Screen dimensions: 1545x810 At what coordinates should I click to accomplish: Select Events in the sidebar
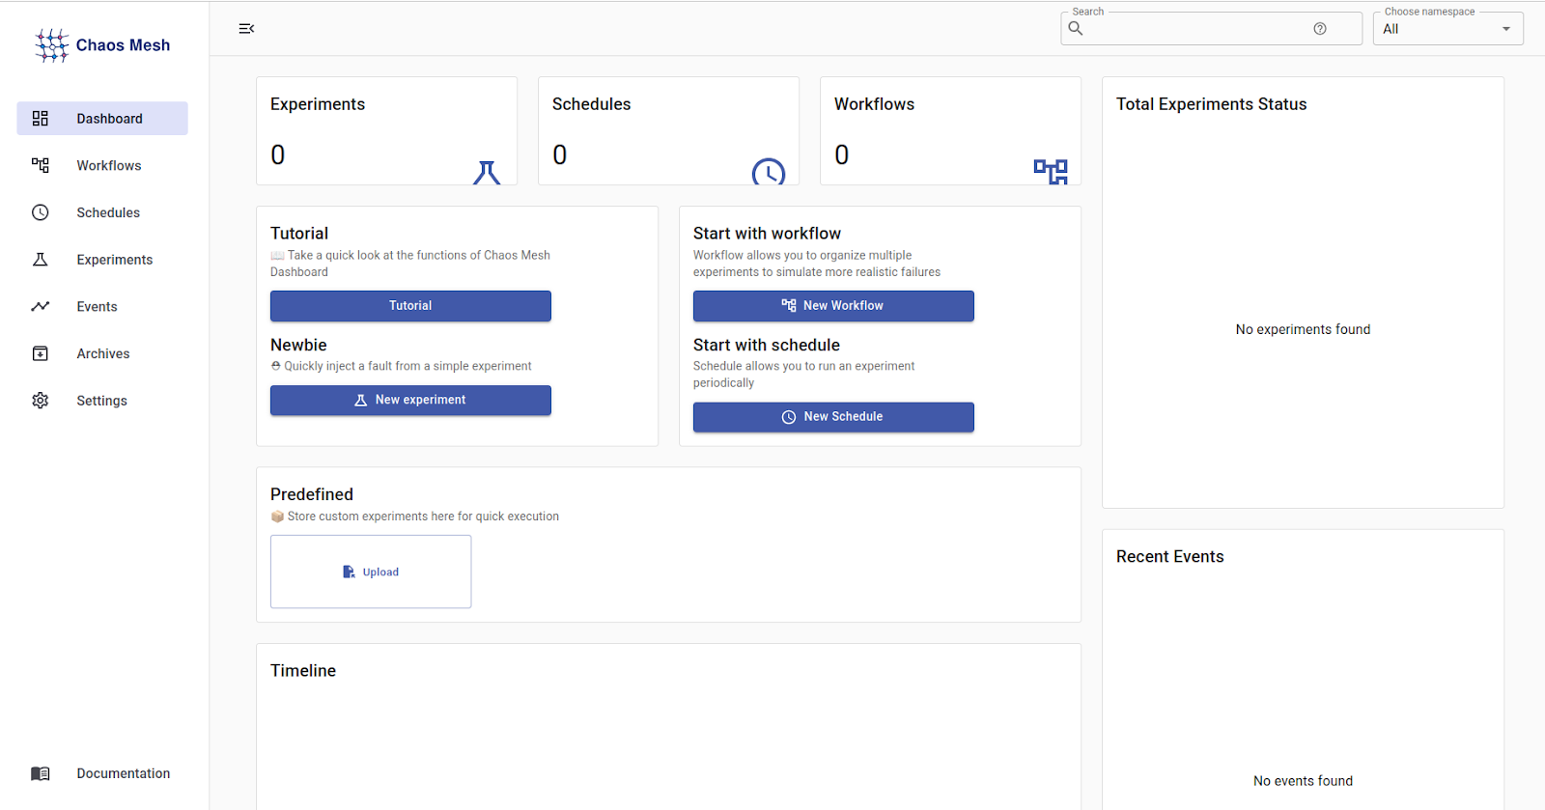click(x=102, y=307)
